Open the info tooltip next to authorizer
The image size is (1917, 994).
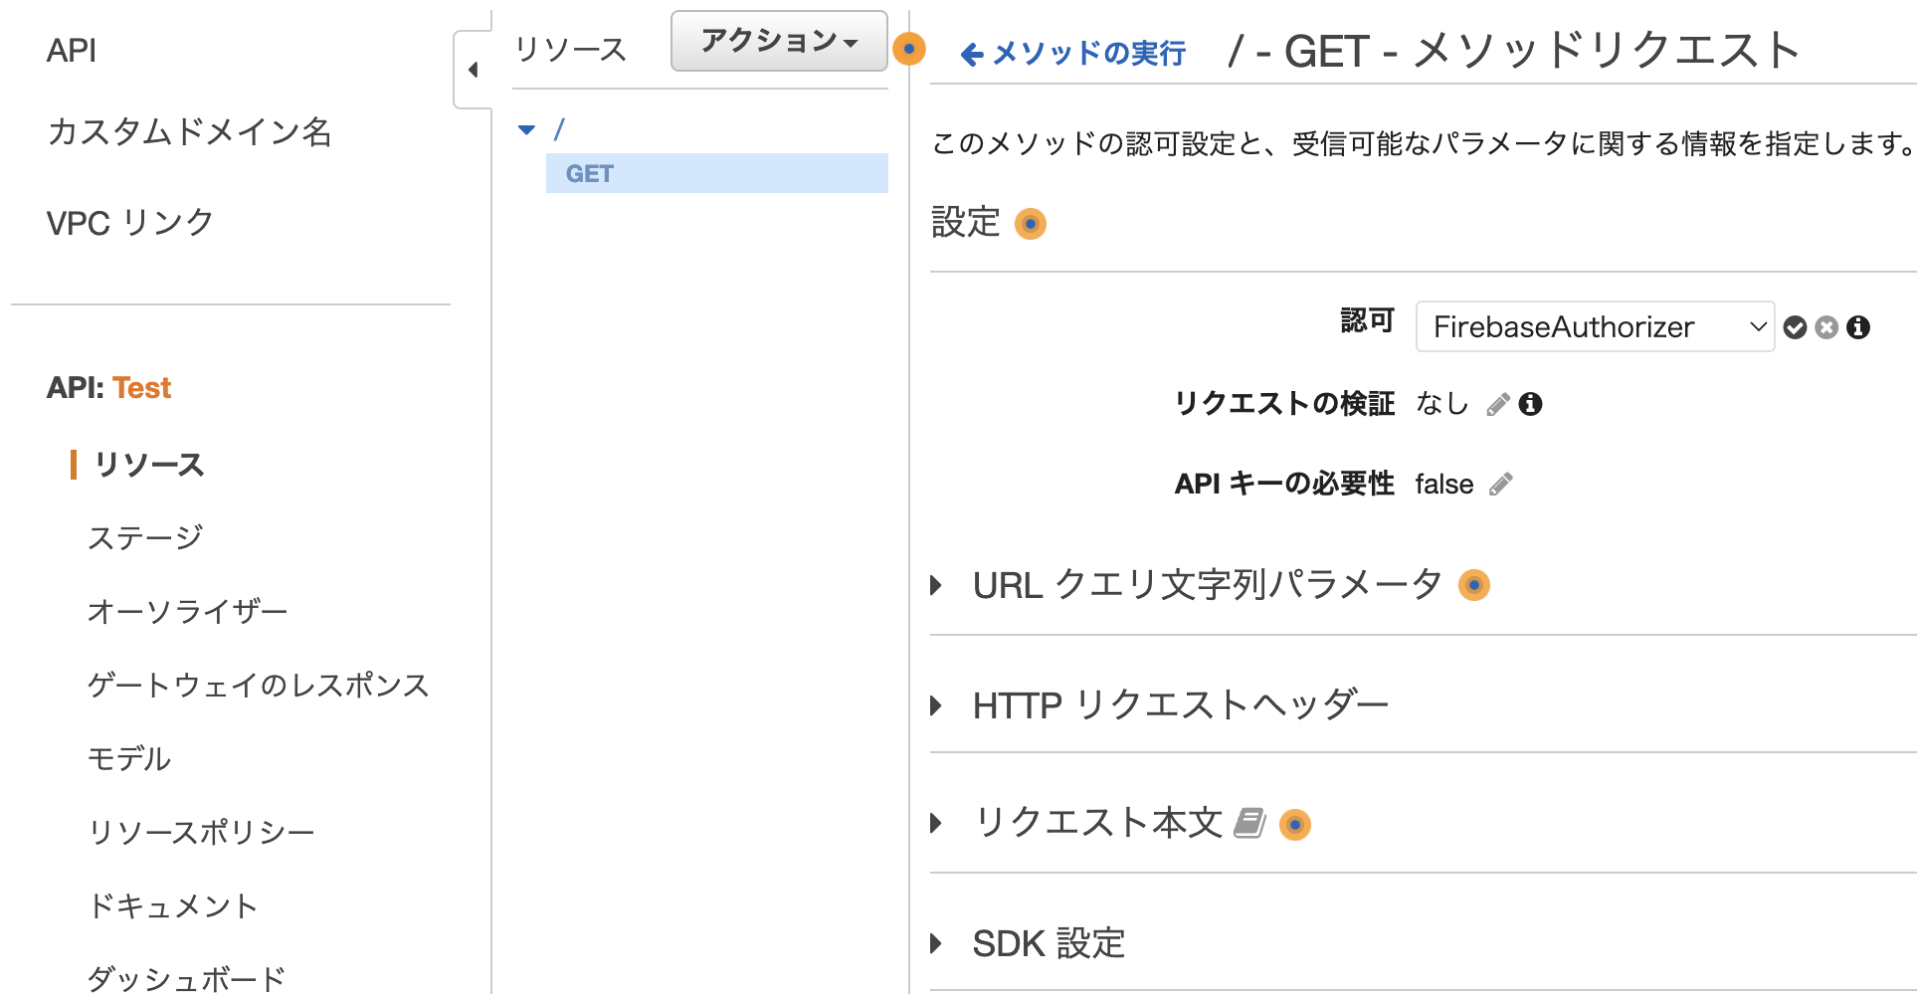pos(1856,326)
